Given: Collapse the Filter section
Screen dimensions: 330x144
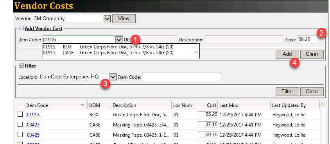Looking at the screenshot, I should pos(21,66).
